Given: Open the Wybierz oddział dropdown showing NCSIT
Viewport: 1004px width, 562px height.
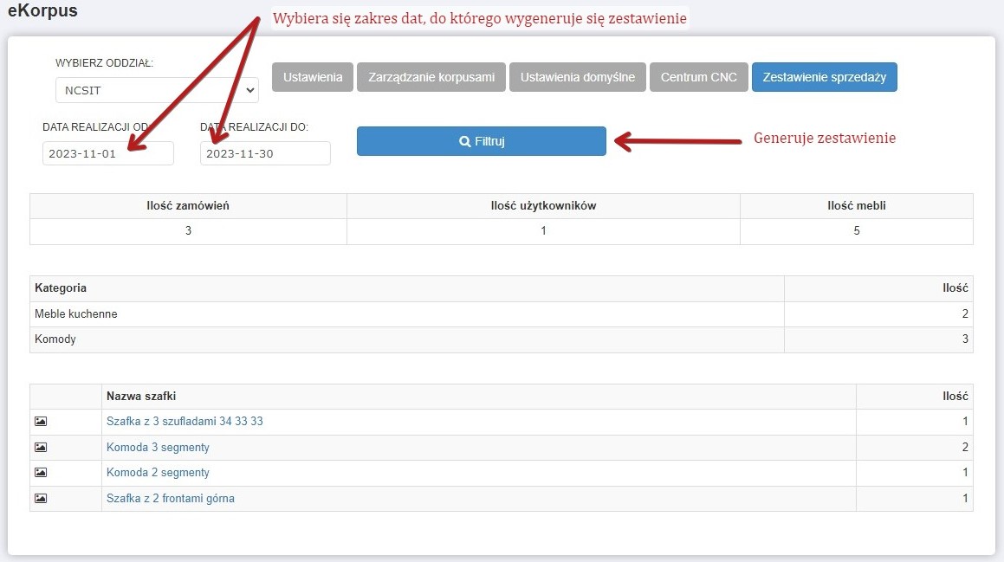Looking at the screenshot, I should point(157,90).
